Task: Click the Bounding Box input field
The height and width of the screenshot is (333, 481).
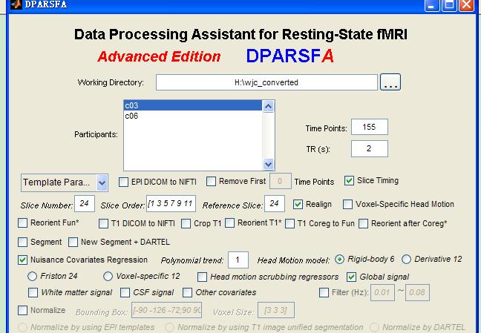Action: point(167,310)
